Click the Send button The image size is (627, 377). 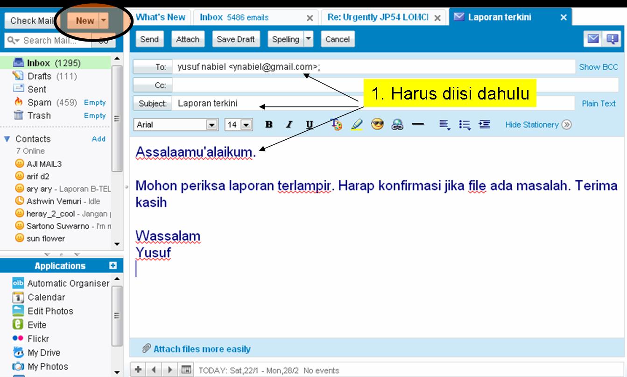[149, 39]
